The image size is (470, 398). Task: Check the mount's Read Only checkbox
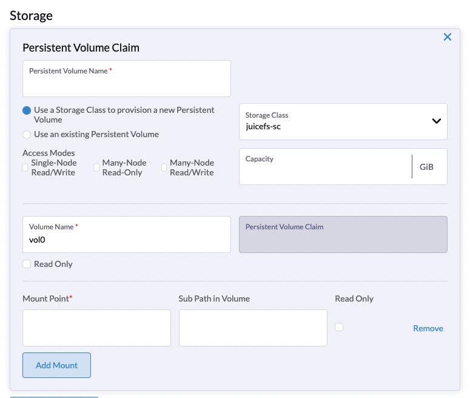tap(339, 327)
